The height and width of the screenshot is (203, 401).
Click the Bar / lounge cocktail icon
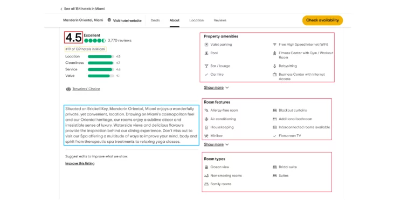[206, 66]
